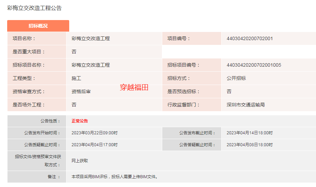This screenshot has height=187, width=316.
Task: Click the announcement end time 2023年04月14日18:00时
Action: 250,133
